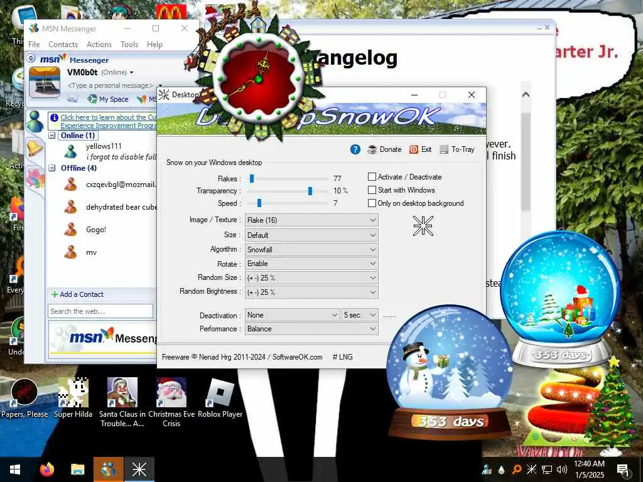Open the blue help question mark icon
This screenshot has width=643, height=482.
(355, 149)
